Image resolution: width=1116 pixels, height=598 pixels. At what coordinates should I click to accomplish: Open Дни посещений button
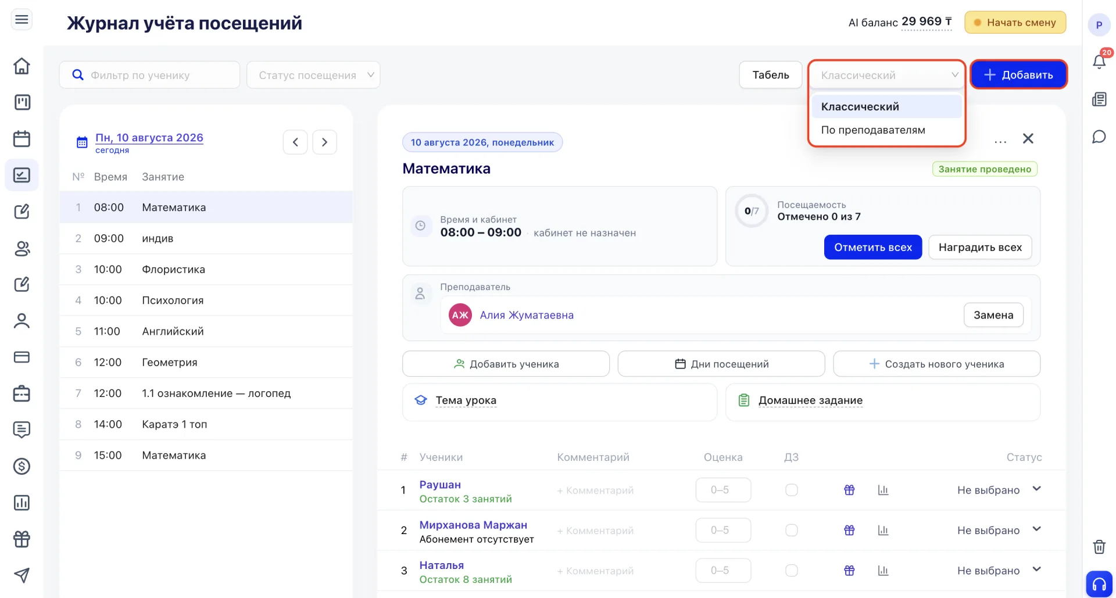click(721, 364)
